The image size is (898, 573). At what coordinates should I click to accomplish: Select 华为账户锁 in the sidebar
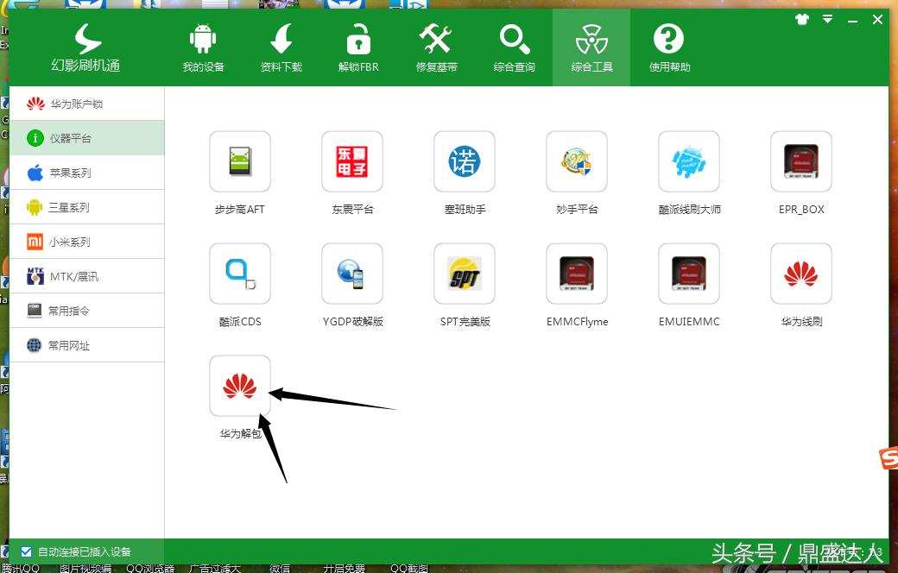click(x=87, y=104)
